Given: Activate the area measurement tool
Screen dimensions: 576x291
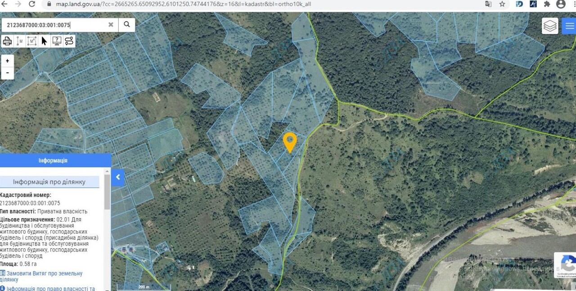Looking at the screenshot, I should (x=32, y=41).
